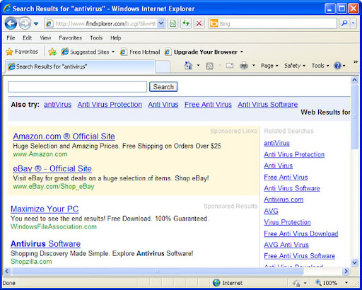Viewport: 362px width, 290px height.
Task: Click the RSS Feeds icon
Action: (209, 66)
